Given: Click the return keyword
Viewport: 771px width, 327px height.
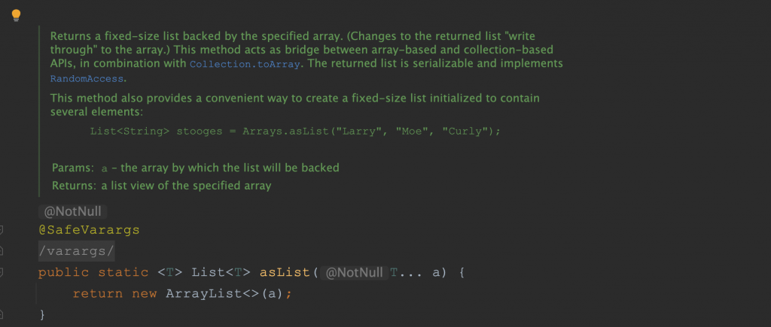Looking at the screenshot, I should (x=98, y=293).
